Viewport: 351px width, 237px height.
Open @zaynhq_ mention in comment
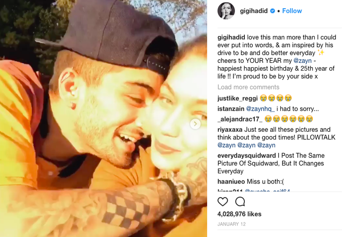tap(260, 109)
